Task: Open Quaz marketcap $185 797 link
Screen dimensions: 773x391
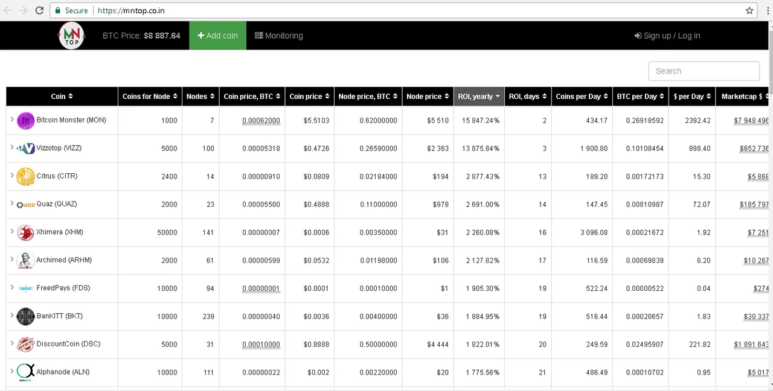Action: pyautogui.click(x=754, y=205)
